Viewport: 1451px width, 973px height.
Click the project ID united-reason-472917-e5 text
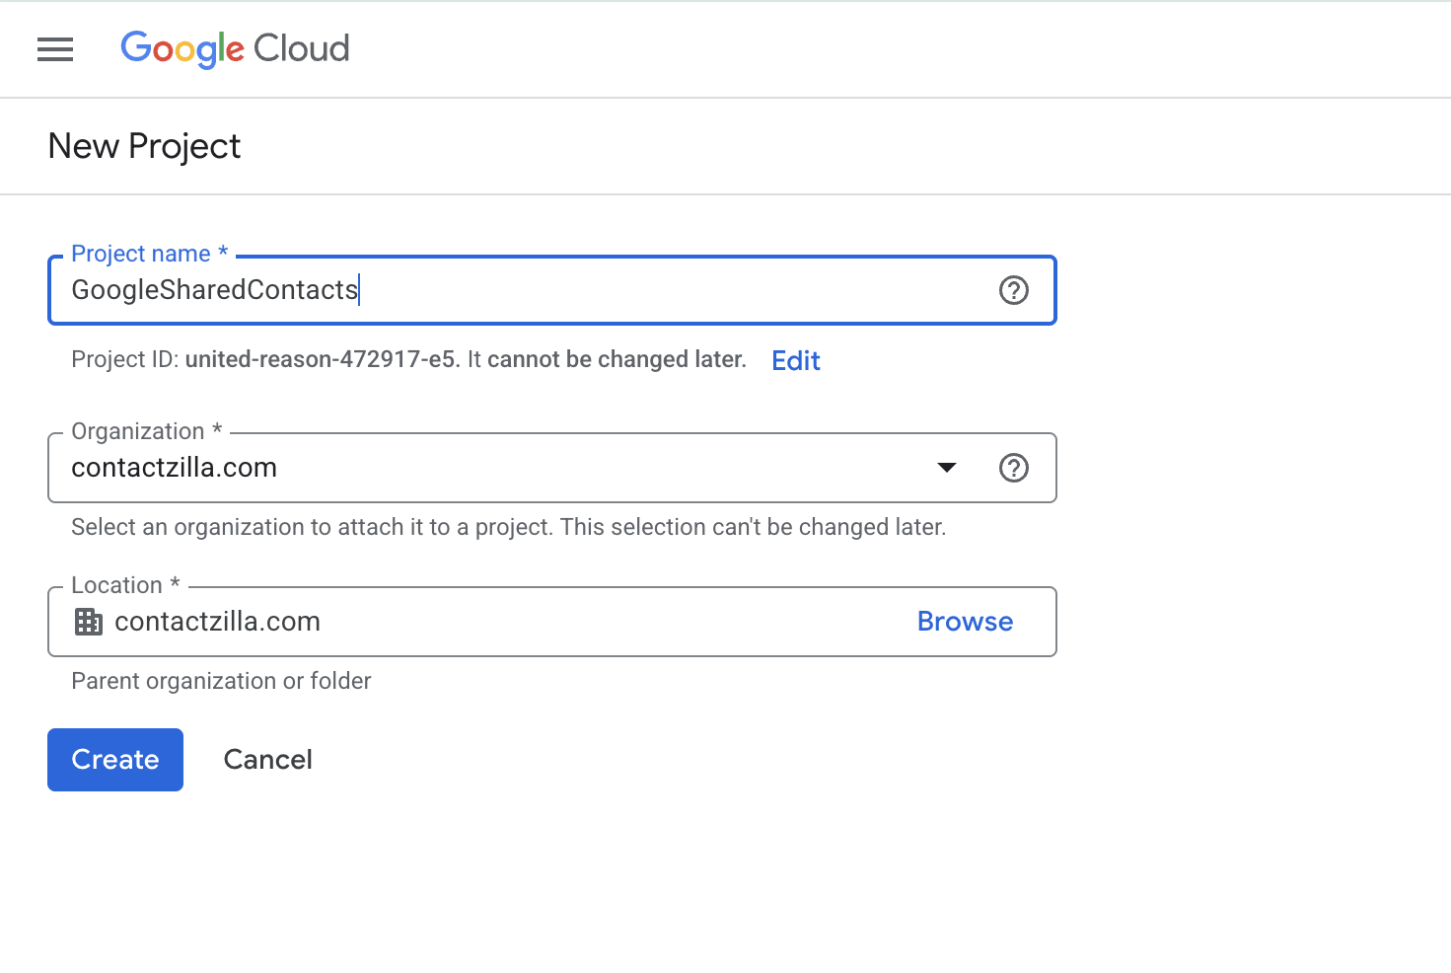click(x=321, y=359)
